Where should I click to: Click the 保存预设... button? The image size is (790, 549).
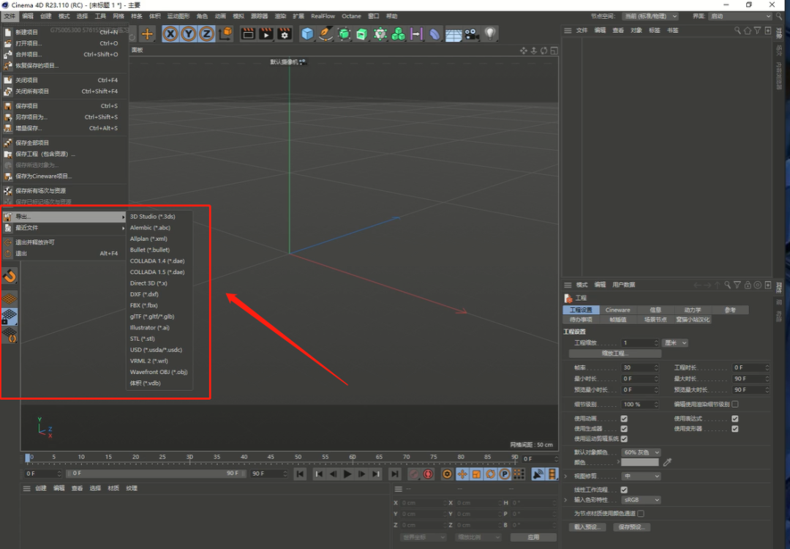click(x=631, y=527)
